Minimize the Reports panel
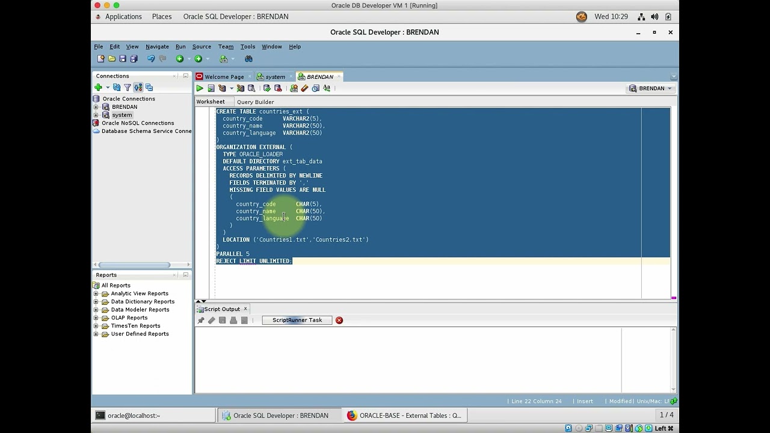Viewport: 770px width, 433px height. tap(185, 275)
